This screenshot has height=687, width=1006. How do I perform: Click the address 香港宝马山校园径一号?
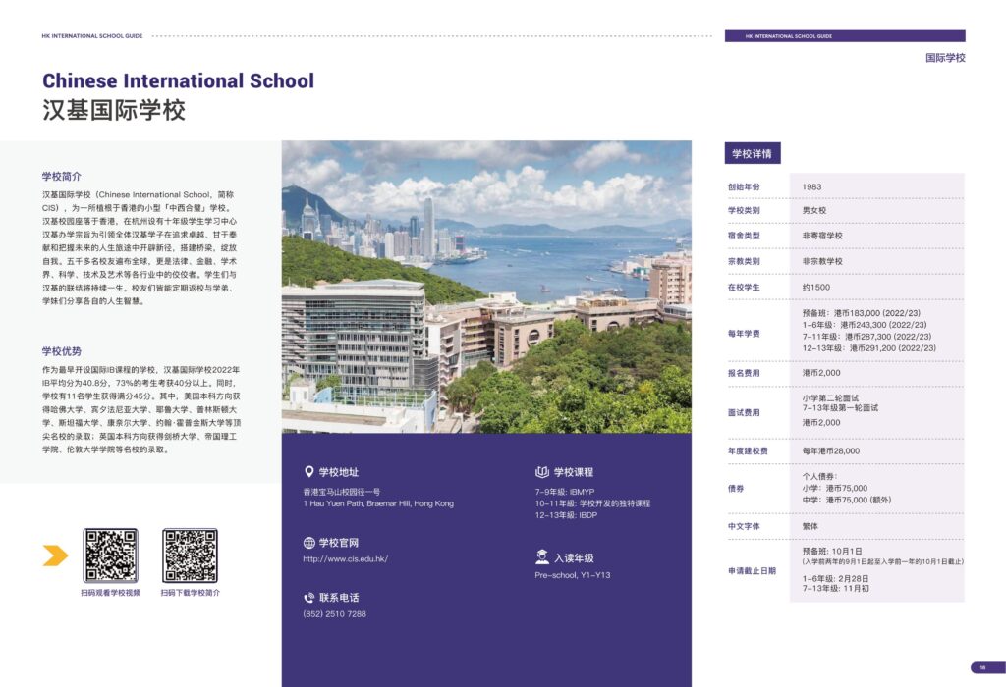coord(341,492)
